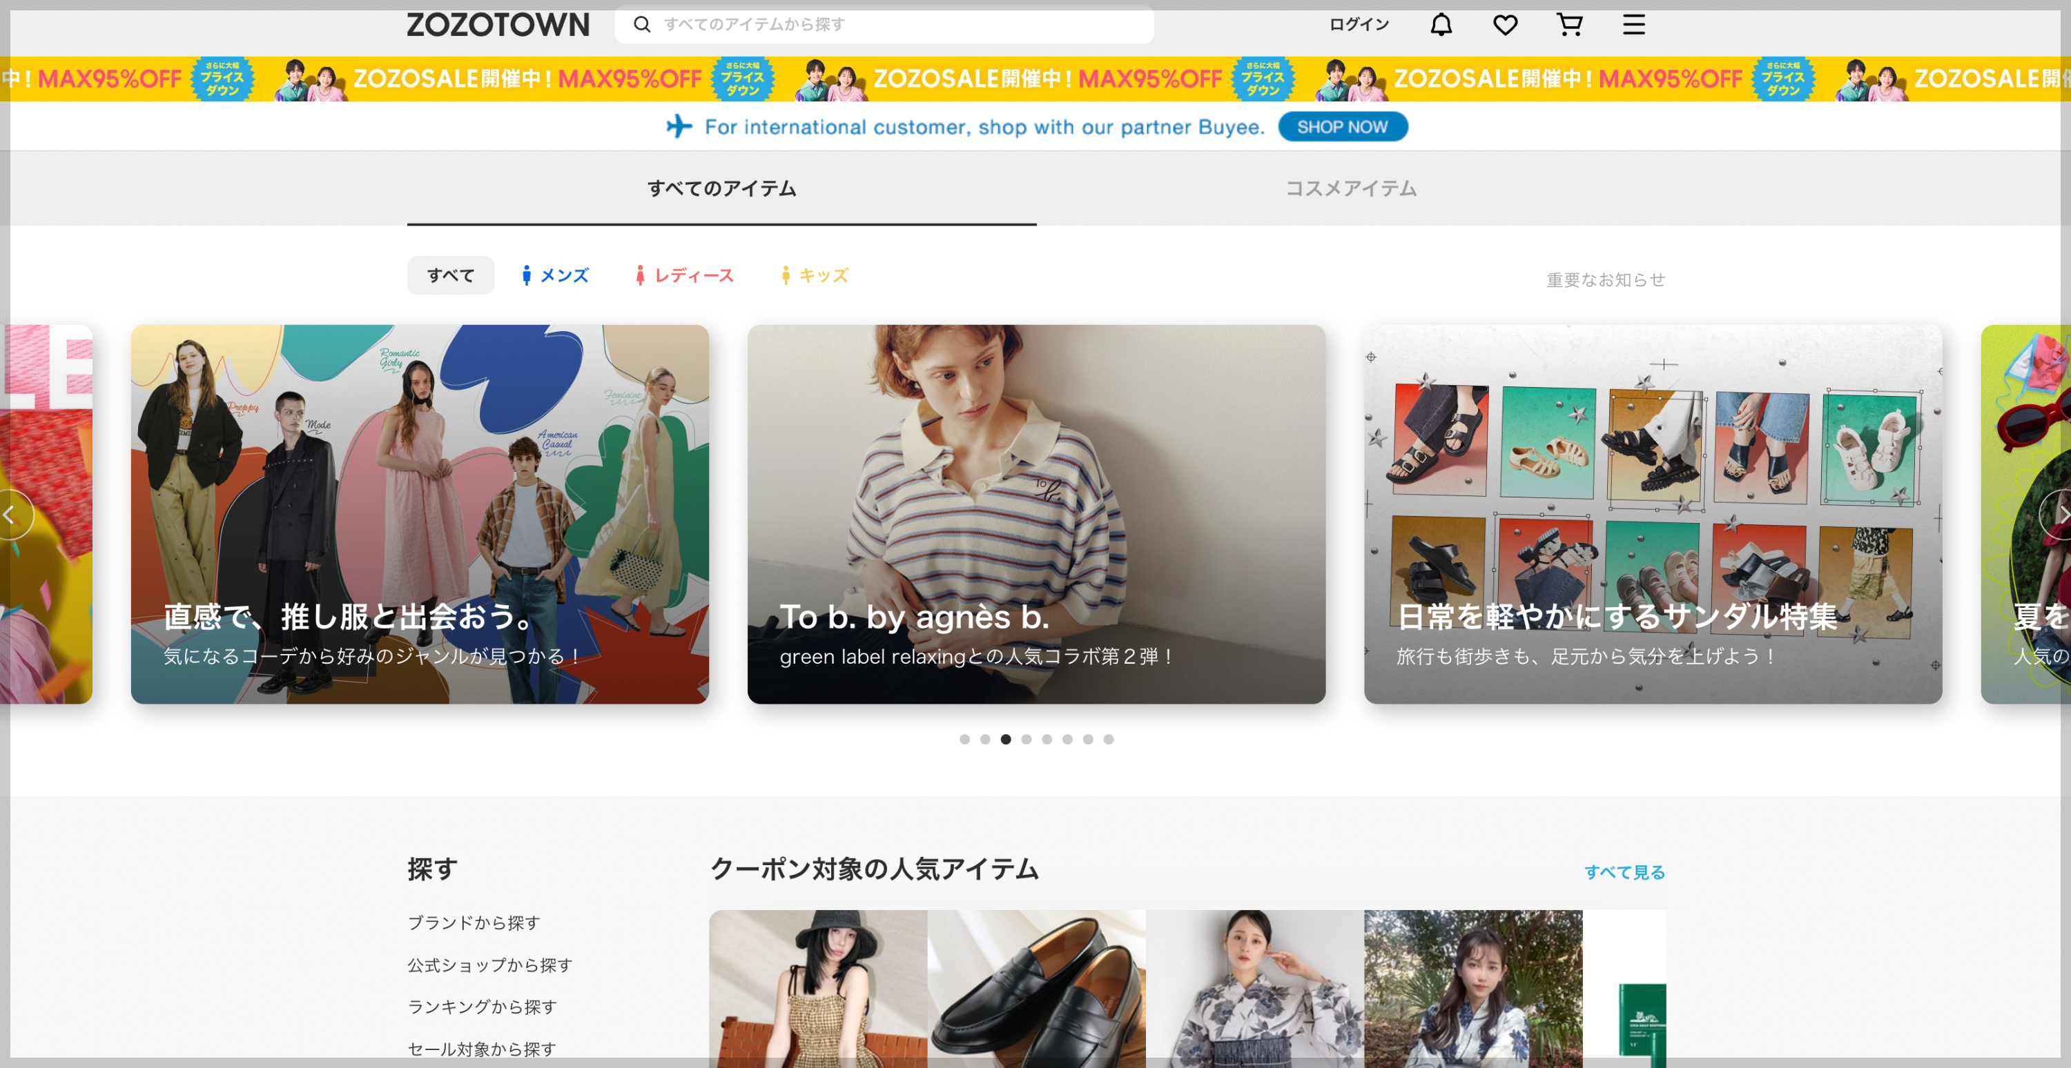Switch to the すべてのアイテム tab
2071x1068 pixels.
coord(722,188)
